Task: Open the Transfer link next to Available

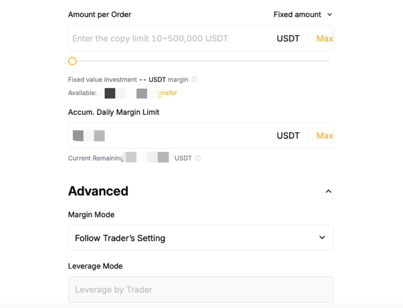Action: [168, 93]
